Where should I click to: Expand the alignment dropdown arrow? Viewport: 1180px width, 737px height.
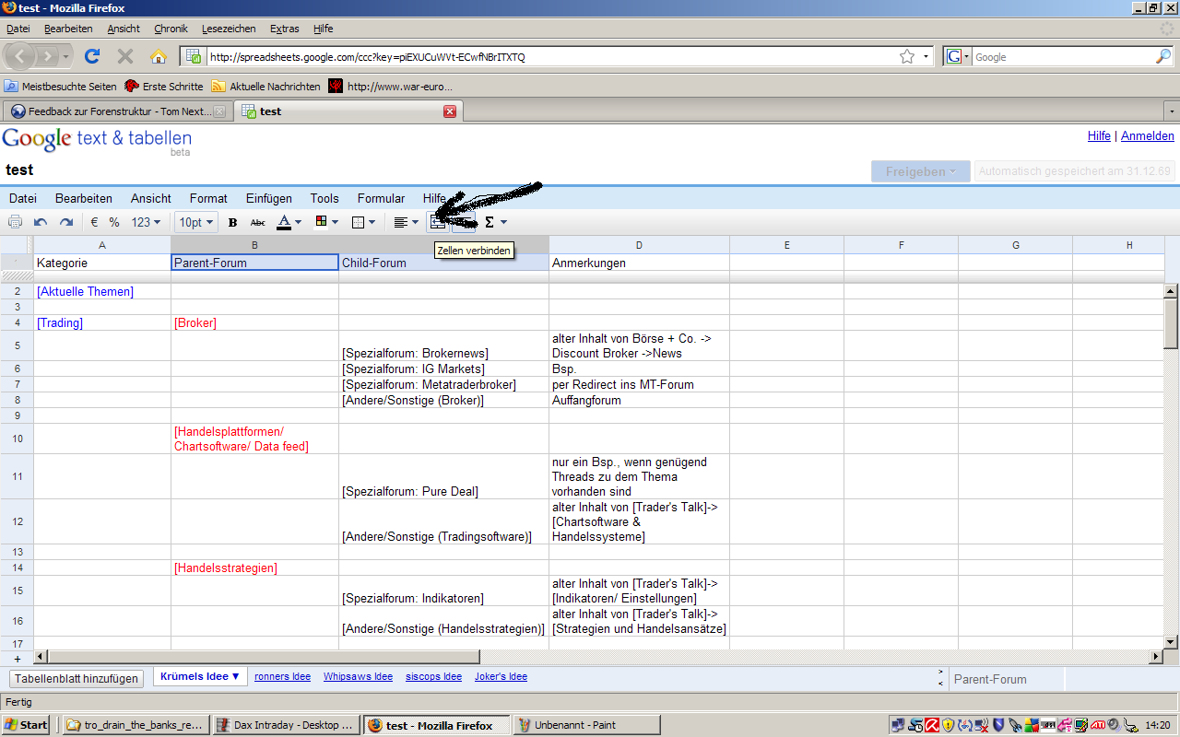(x=415, y=222)
